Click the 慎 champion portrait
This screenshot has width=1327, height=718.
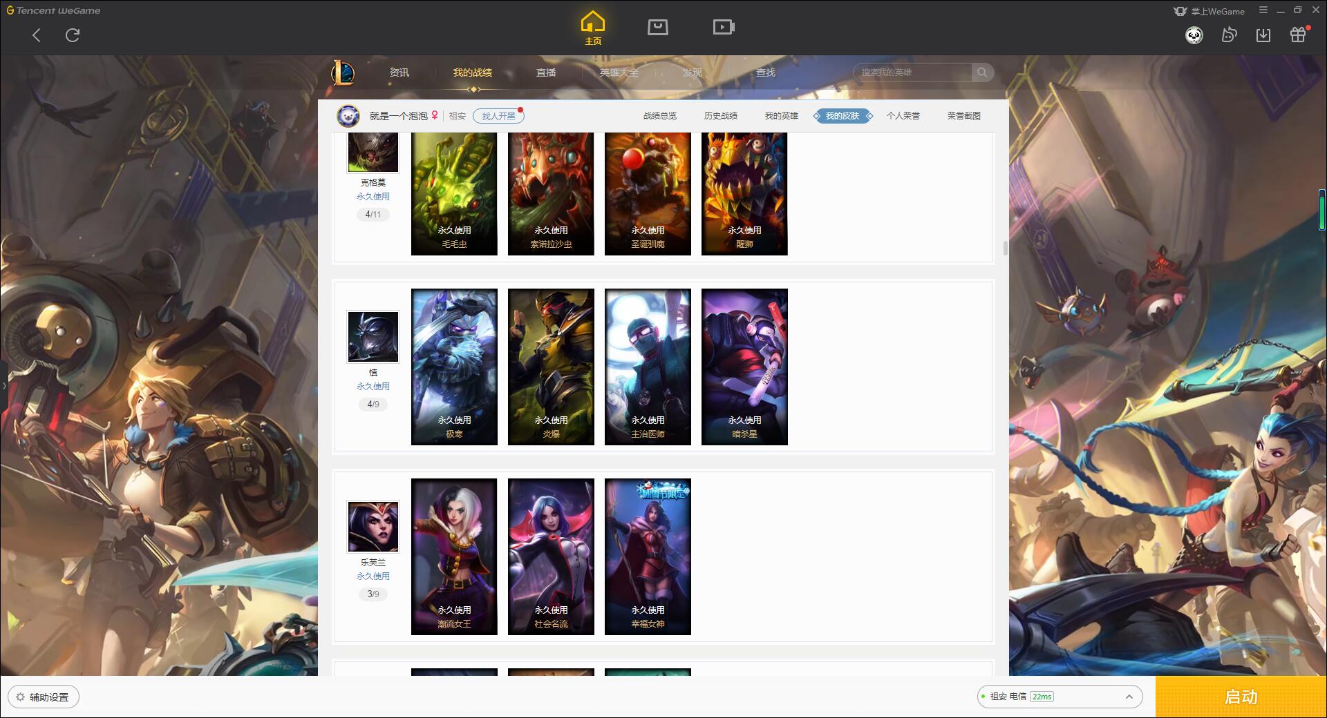pos(373,337)
